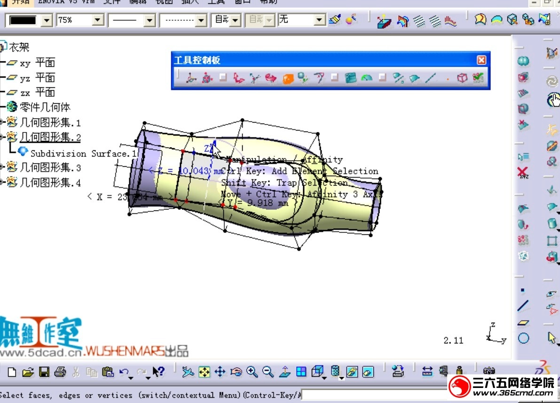Click the Undo arrow icon

pos(124,372)
